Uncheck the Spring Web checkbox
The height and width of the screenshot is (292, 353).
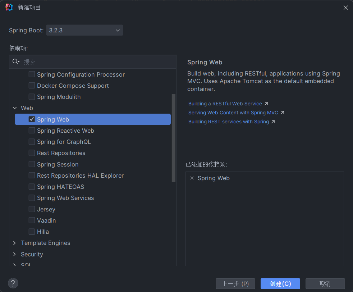tap(32, 119)
